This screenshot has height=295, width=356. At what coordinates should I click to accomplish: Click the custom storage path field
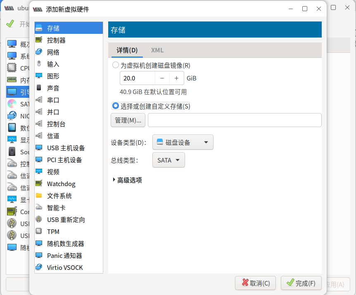click(235, 120)
